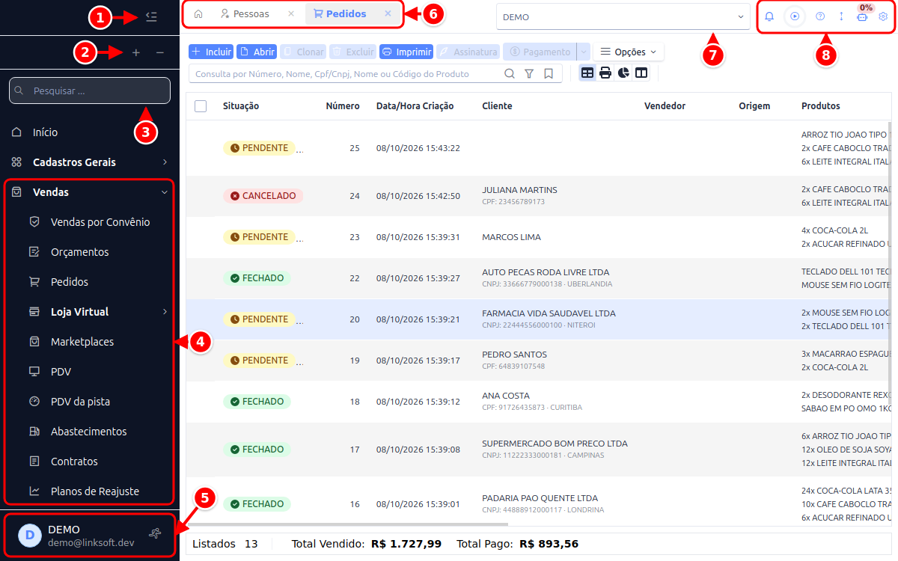Select the Pedidos tab

(x=340, y=14)
